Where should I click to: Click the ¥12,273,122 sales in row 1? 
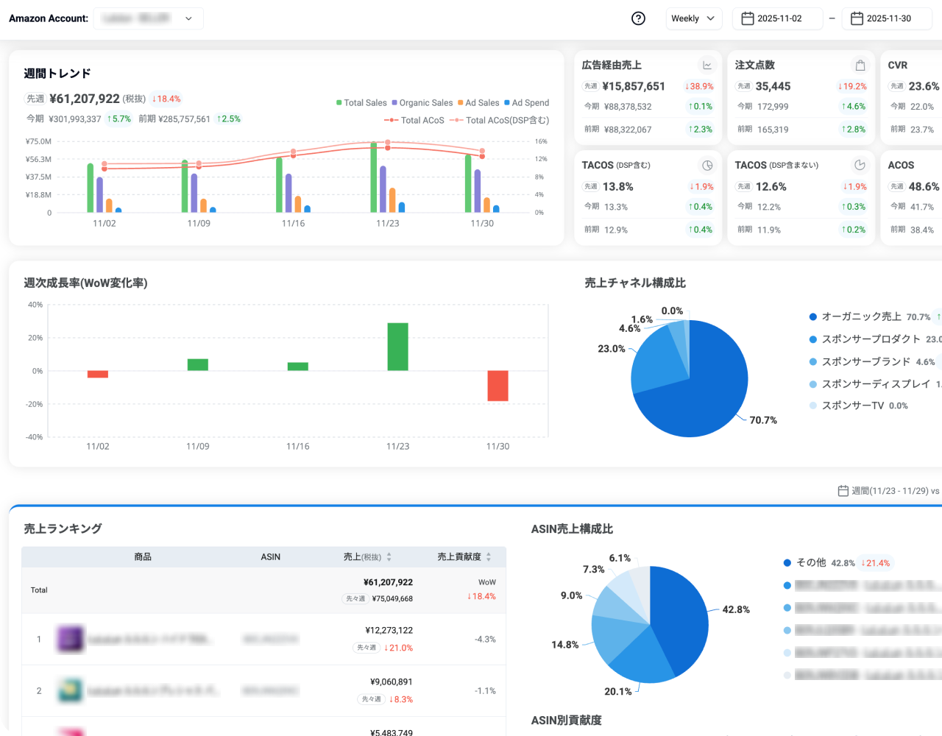[389, 631]
